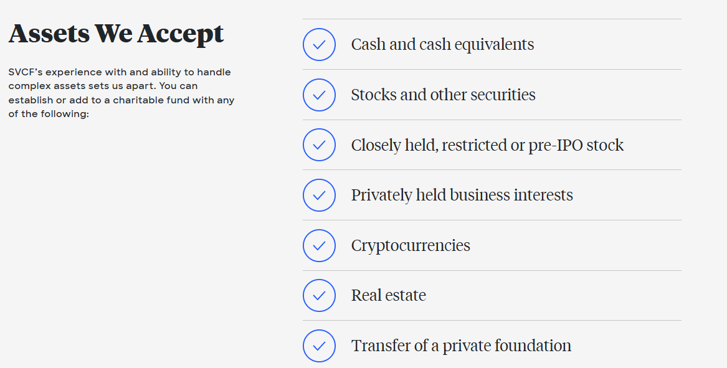This screenshot has height=368, width=727.
Task: Click the word Accept in the heading
Action: [181, 34]
